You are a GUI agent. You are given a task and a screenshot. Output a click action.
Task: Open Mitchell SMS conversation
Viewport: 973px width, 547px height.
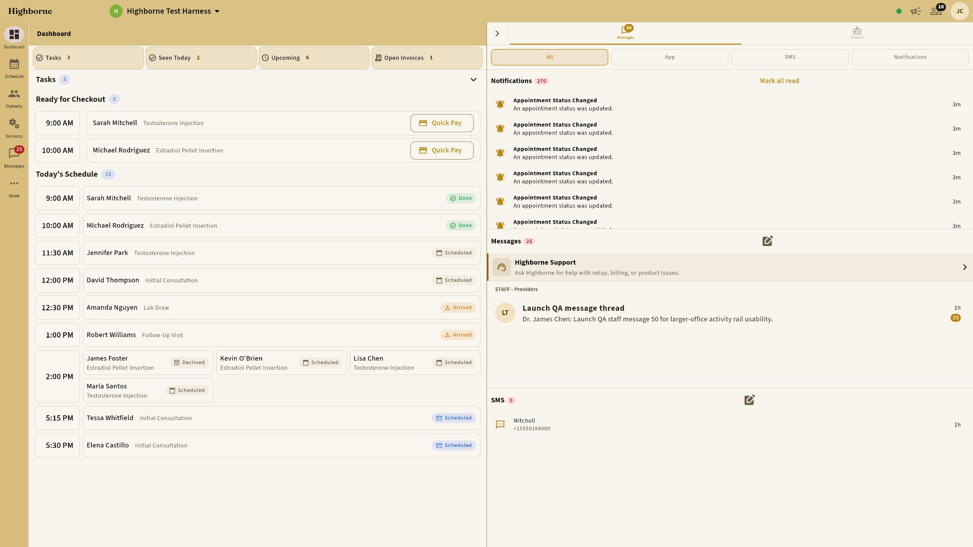(730, 425)
